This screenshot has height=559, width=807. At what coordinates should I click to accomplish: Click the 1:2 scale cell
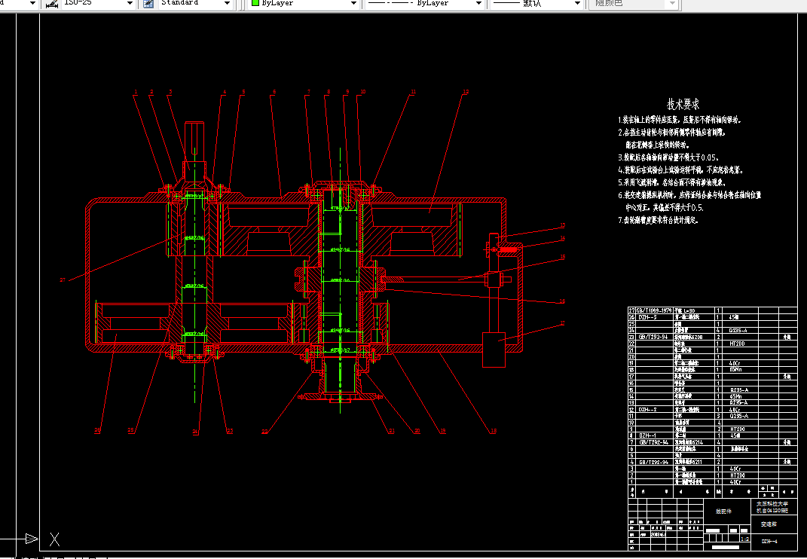pos(744,539)
